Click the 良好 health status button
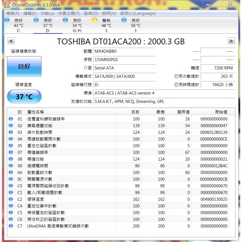Screen dimensions: 242x242 pyautogui.click(x=24, y=67)
